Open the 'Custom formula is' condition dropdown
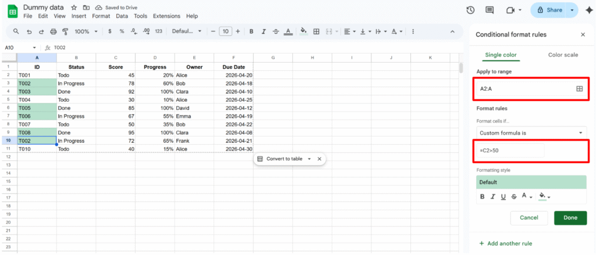The image size is (596, 255). (x=531, y=133)
